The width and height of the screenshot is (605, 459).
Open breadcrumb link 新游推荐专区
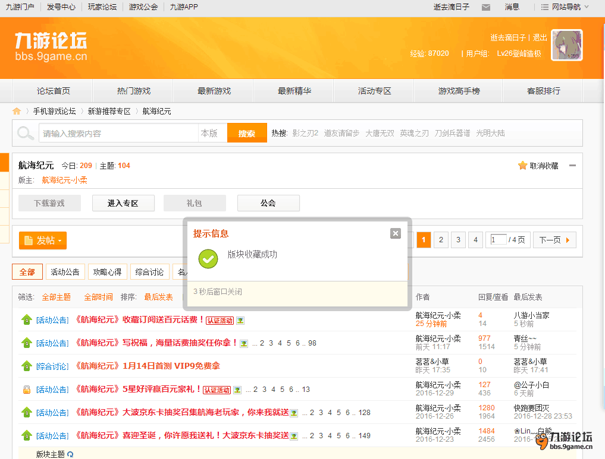[x=109, y=111]
